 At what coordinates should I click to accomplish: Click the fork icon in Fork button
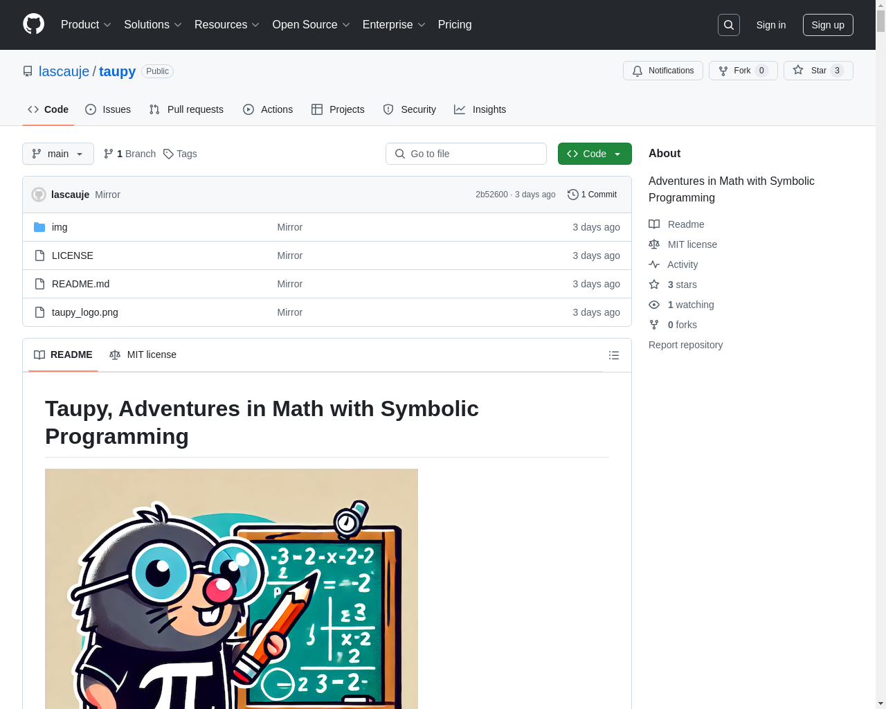click(723, 71)
